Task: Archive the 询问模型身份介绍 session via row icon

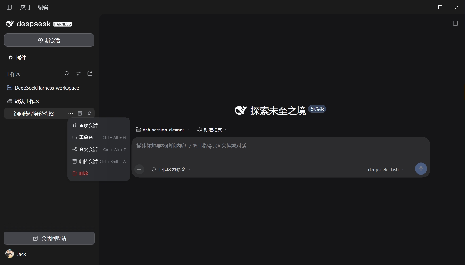Action: pyautogui.click(x=80, y=114)
